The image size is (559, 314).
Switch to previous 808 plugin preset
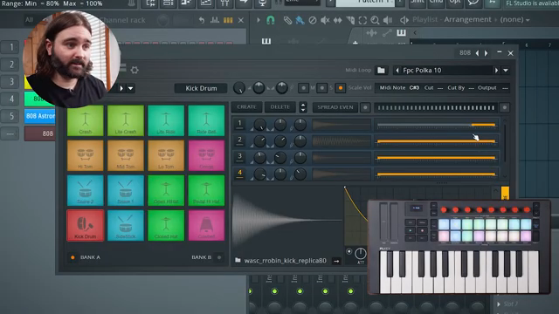pos(478,53)
